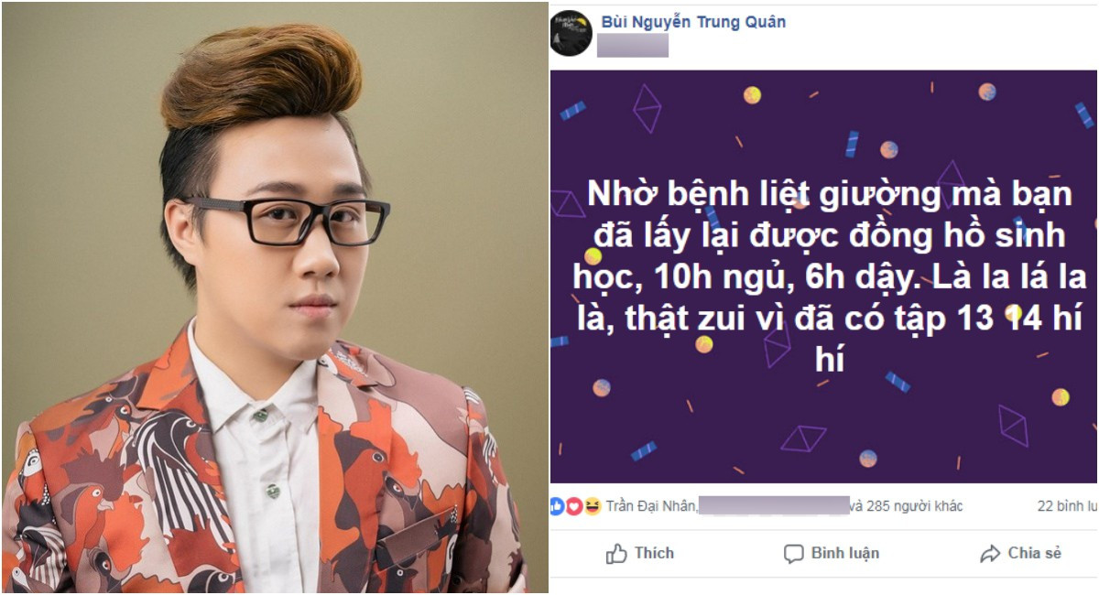Open the profile avatar of Bùi Nguyễn Trung Quân

[571, 34]
